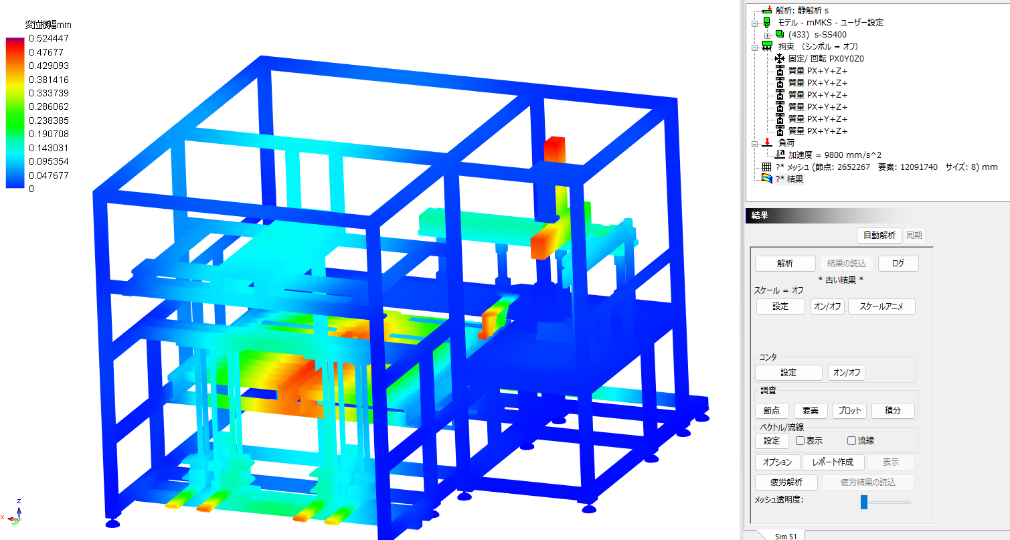Enable the 流線 streamline checkbox
The width and height of the screenshot is (1010, 540).
point(851,441)
